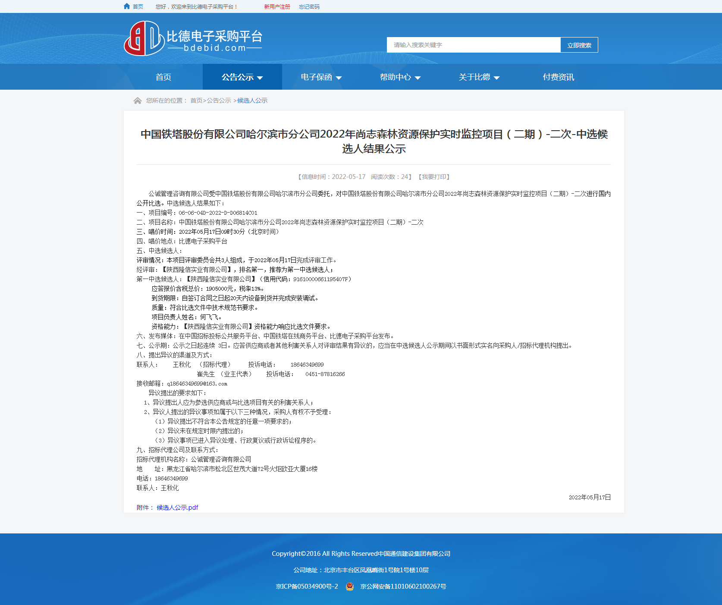Screen dimensions: 722x605
Task: Click the Copyright©2016 footer text
Action: [361, 554]
